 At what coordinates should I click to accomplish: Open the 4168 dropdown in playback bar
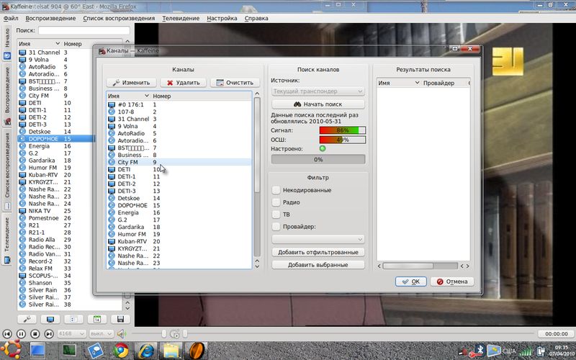(71, 333)
